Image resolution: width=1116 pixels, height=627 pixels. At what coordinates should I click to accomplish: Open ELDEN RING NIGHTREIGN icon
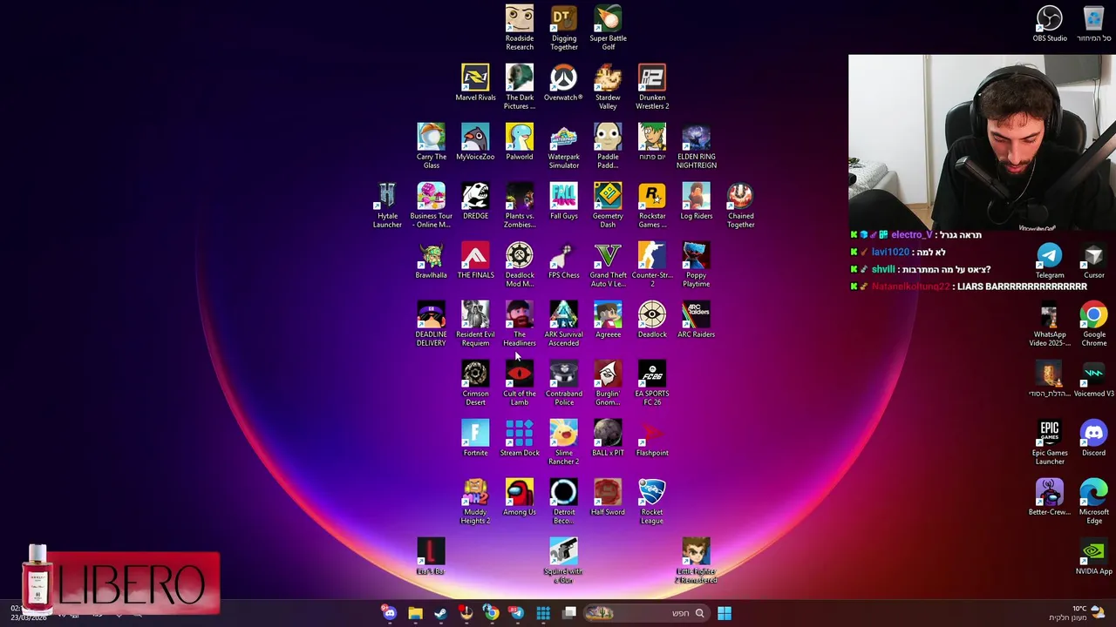696,146
